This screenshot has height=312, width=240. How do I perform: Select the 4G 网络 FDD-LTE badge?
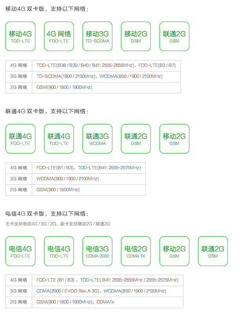point(59,36)
